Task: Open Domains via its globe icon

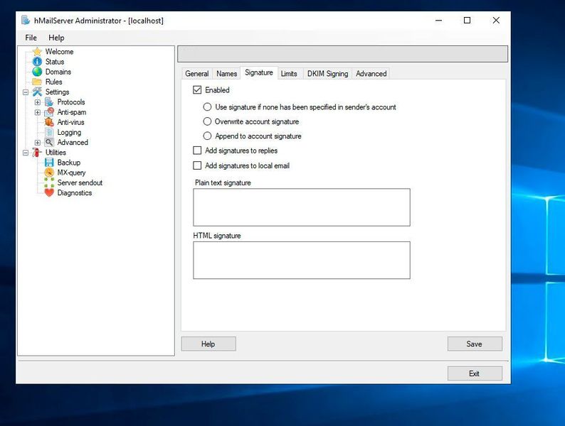Action: (37, 72)
